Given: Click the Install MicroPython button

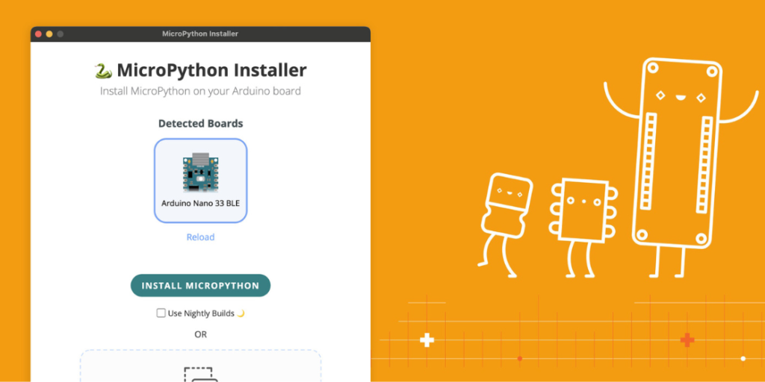Looking at the screenshot, I should coord(200,286).
